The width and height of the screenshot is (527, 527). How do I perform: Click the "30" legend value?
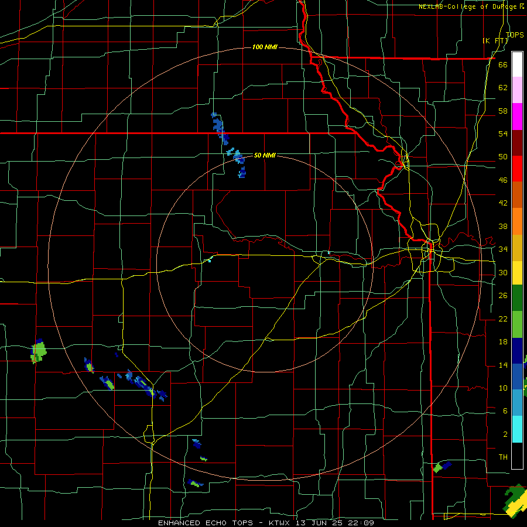pos(503,272)
